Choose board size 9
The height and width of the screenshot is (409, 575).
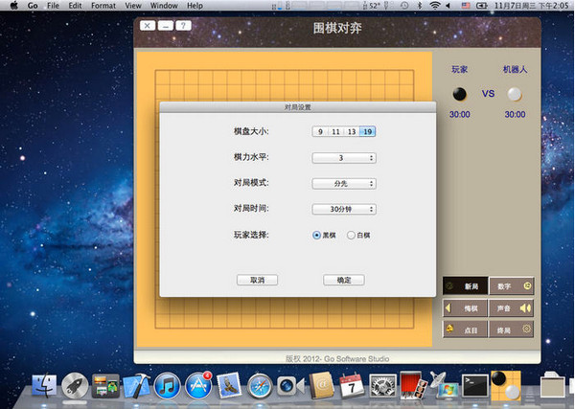coord(319,131)
